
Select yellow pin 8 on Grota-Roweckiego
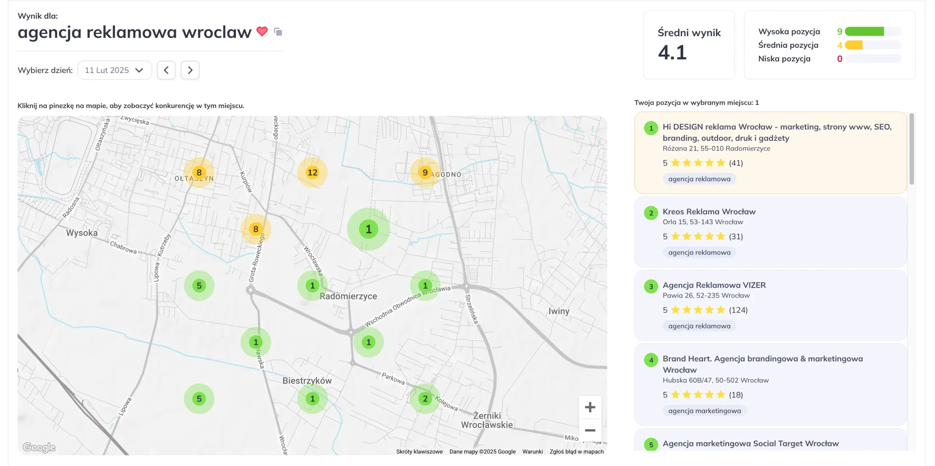[x=256, y=229]
